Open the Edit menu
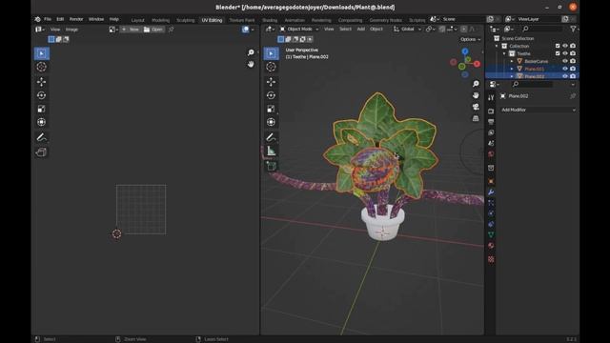The width and height of the screenshot is (610, 343). [x=60, y=19]
